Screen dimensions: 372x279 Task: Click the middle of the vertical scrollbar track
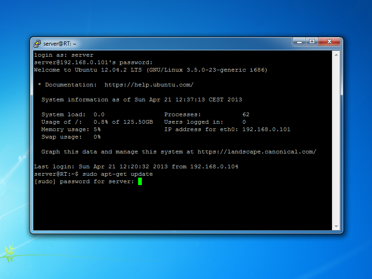336,140
